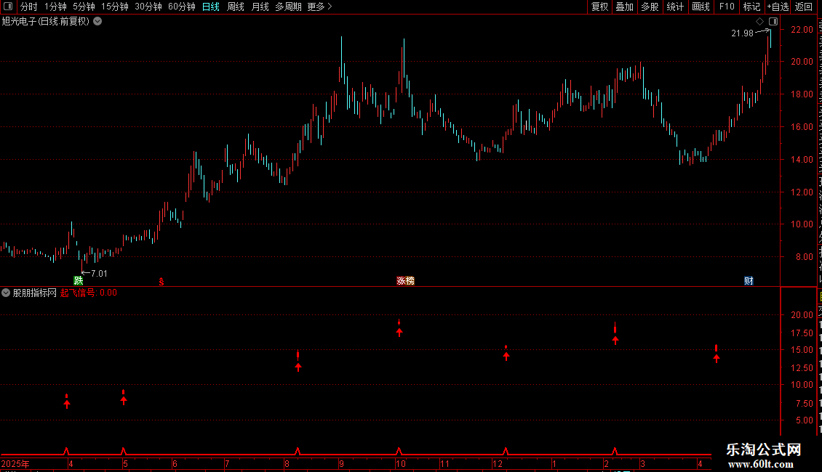Click the 2025年 label on time axis
This screenshot has width=822, height=472.
15,464
